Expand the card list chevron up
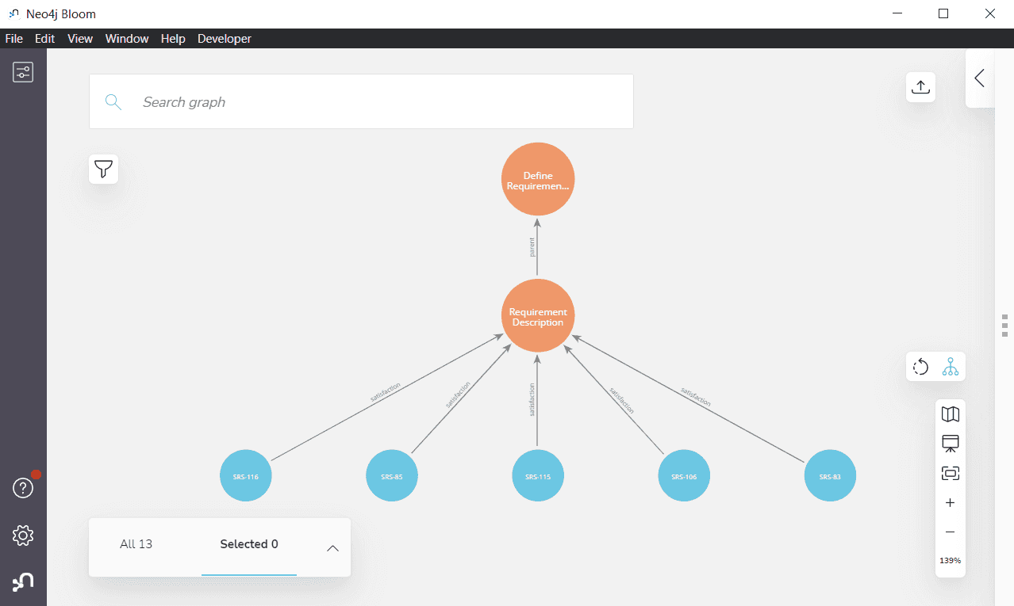 pos(333,548)
